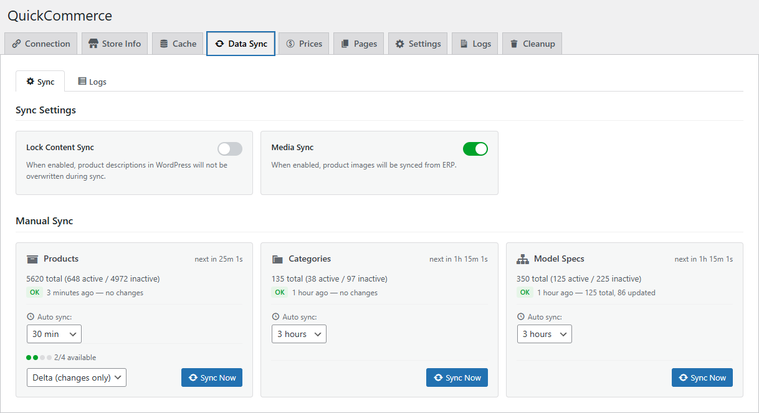
Task: Open the Logs sub-tab with list icon
Action: coord(92,82)
